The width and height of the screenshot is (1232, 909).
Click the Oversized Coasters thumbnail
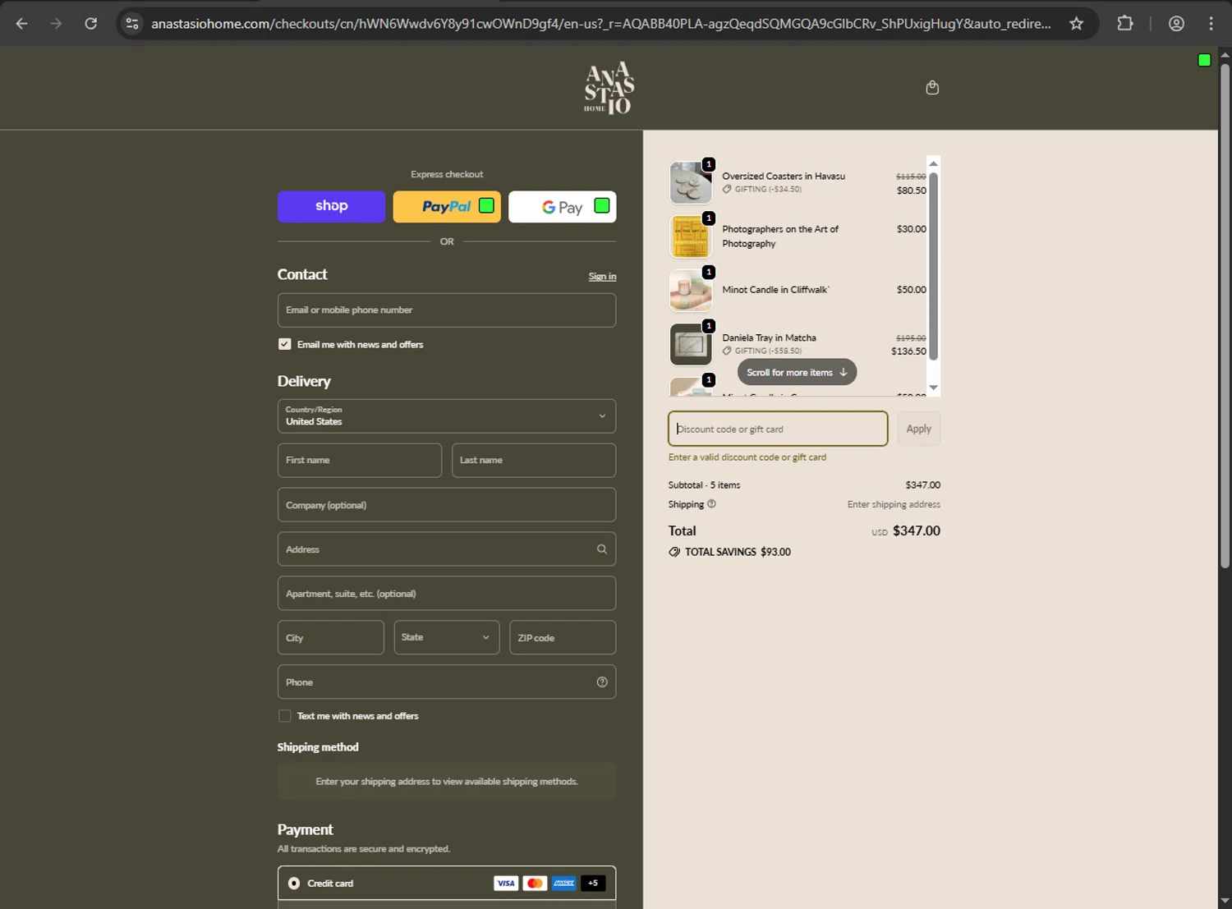(x=691, y=182)
